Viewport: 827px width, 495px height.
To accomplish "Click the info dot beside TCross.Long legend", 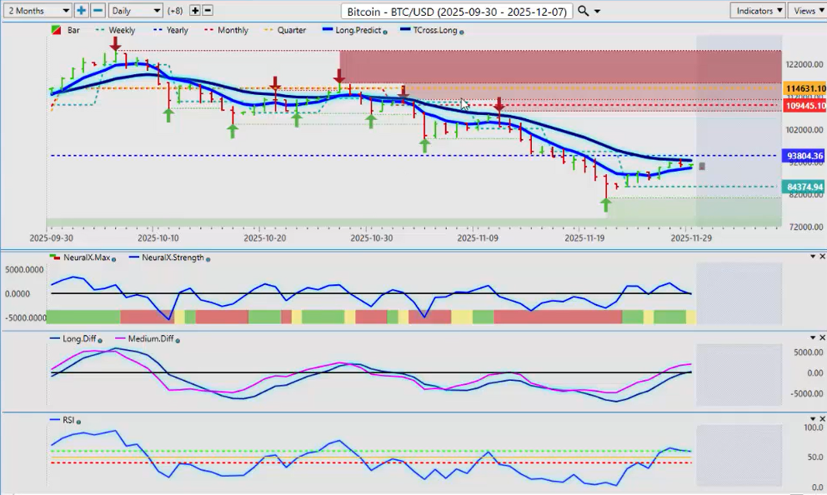I will (462, 32).
